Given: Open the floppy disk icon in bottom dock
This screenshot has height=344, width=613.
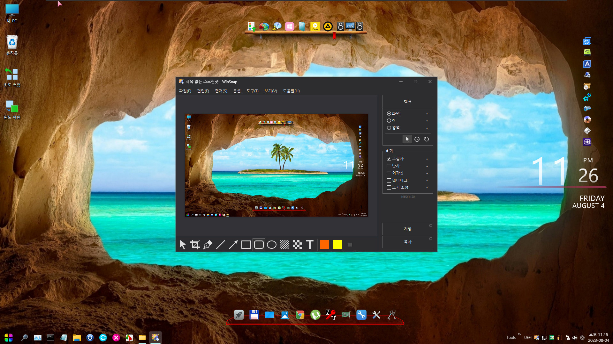Looking at the screenshot, I should (x=254, y=315).
